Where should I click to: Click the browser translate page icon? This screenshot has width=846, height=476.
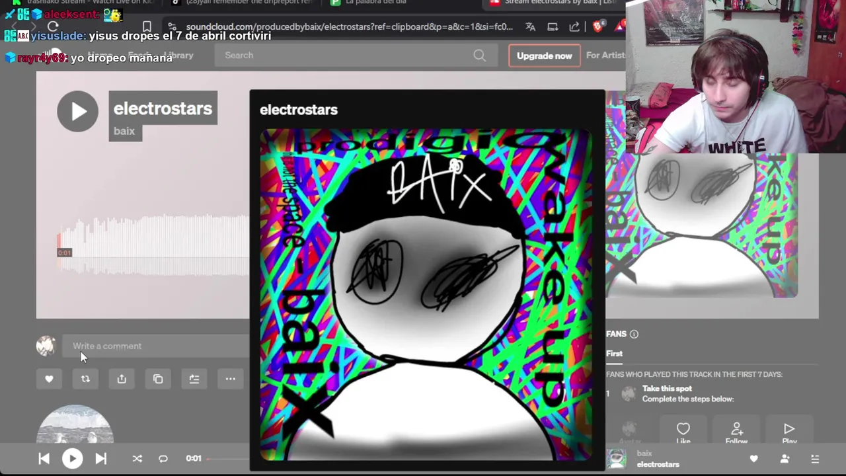click(530, 26)
